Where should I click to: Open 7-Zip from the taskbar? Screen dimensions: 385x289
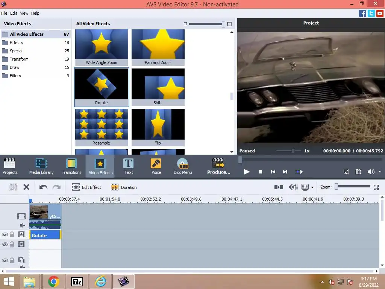pos(77,281)
